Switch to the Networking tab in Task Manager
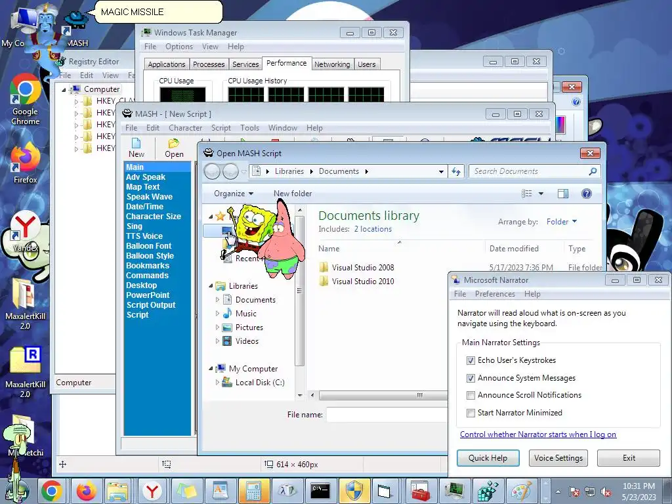 (x=332, y=64)
